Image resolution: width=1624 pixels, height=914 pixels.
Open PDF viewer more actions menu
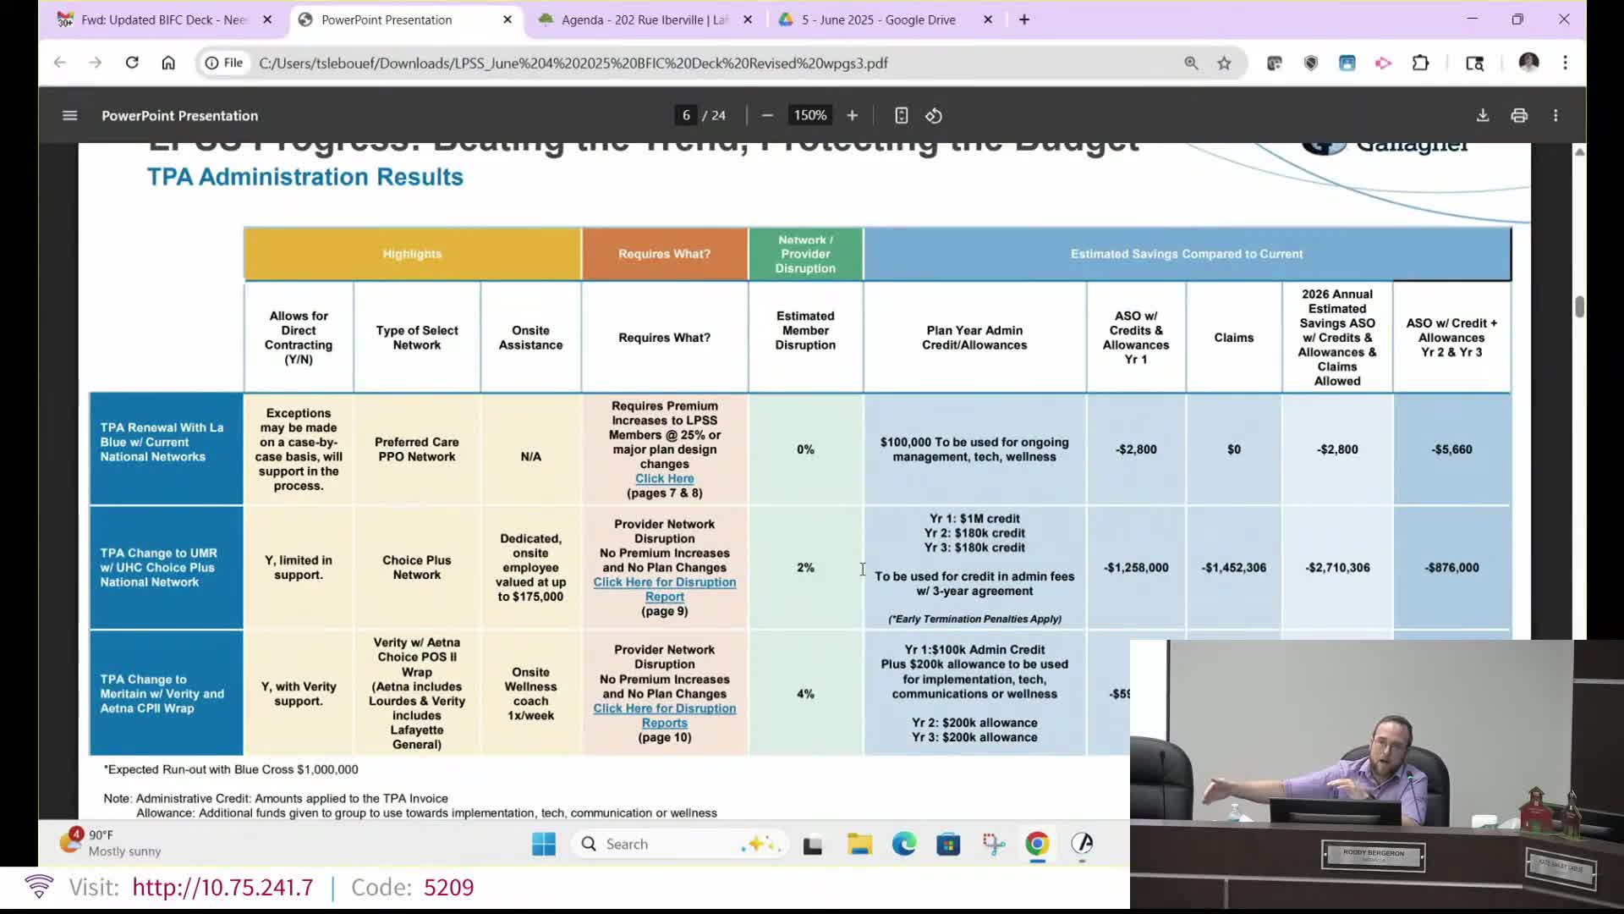[1555, 116]
